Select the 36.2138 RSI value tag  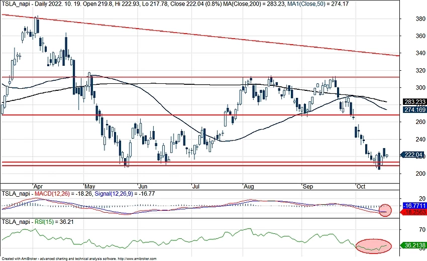coord(414,245)
